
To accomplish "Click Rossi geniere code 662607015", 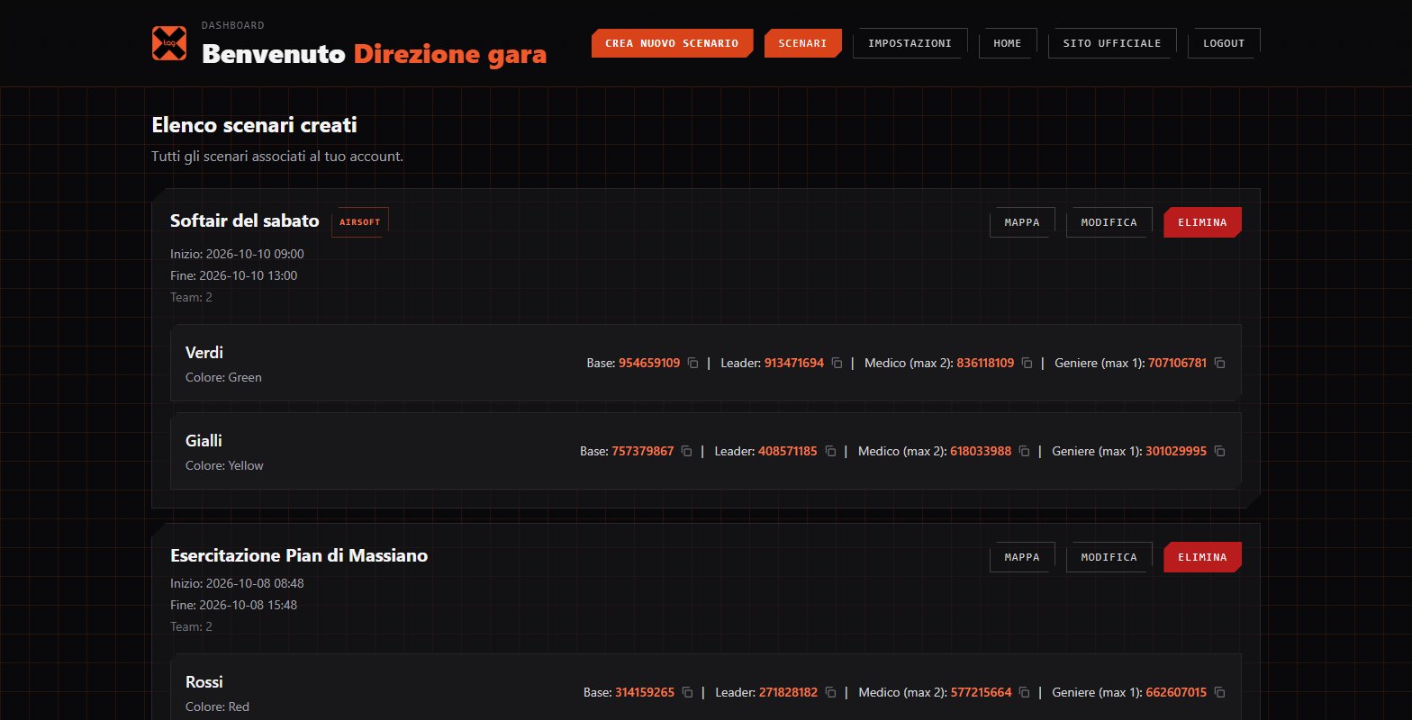I will [x=1176, y=693].
